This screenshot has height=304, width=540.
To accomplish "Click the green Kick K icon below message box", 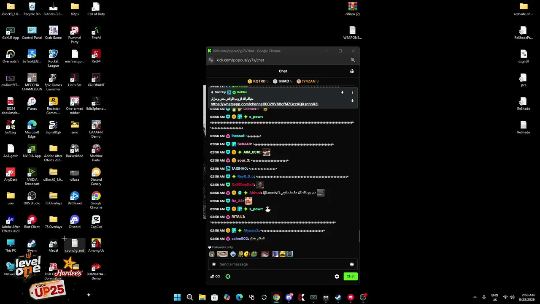I will click(228, 277).
